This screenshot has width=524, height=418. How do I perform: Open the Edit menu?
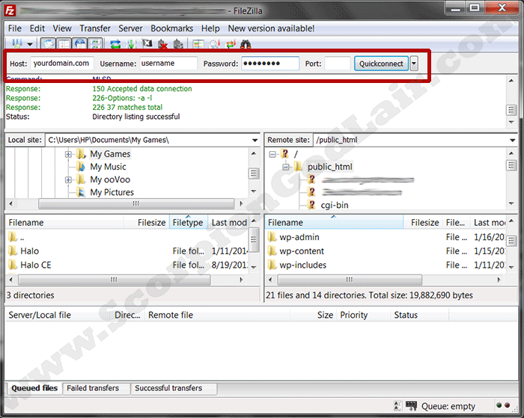point(37,28)
